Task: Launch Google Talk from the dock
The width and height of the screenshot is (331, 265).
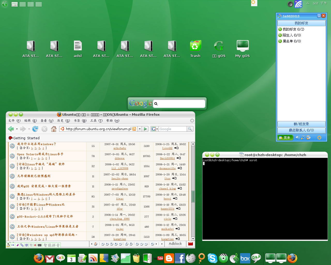Action: [x=61, y=258]
